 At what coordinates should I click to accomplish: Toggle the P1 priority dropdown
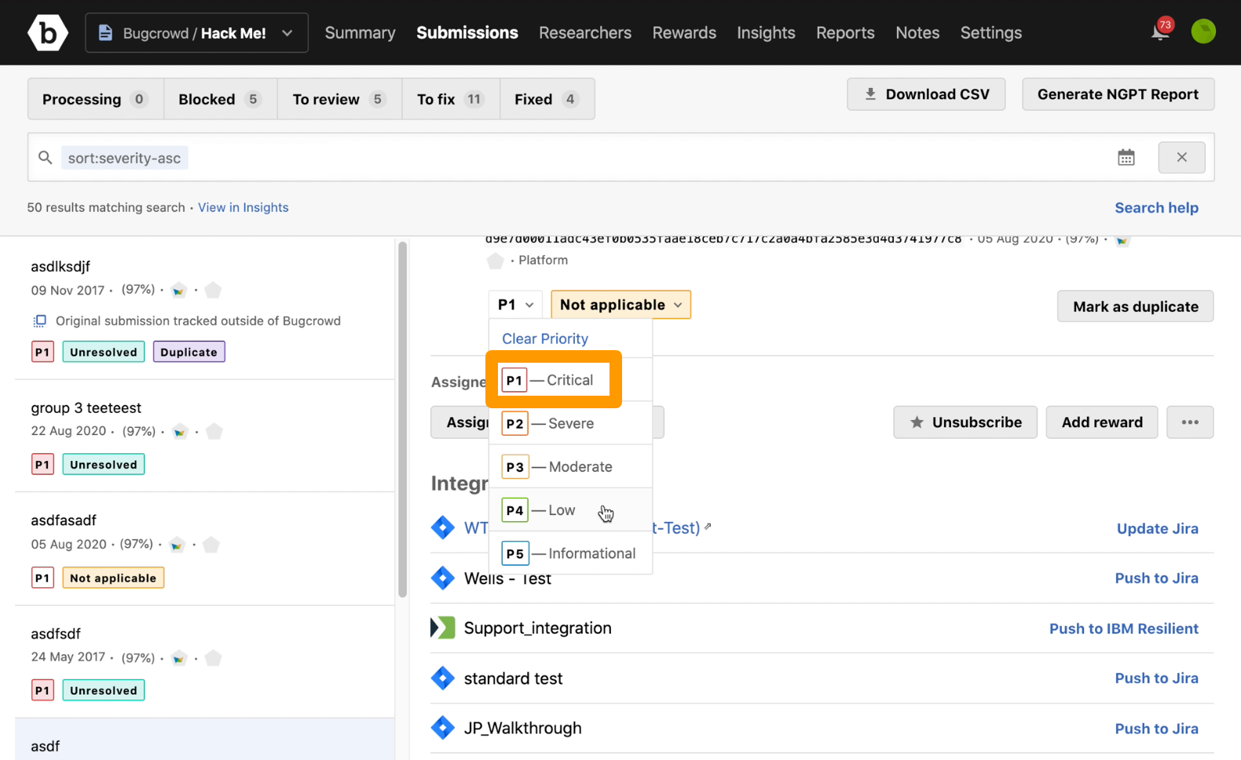pos(515,305)
